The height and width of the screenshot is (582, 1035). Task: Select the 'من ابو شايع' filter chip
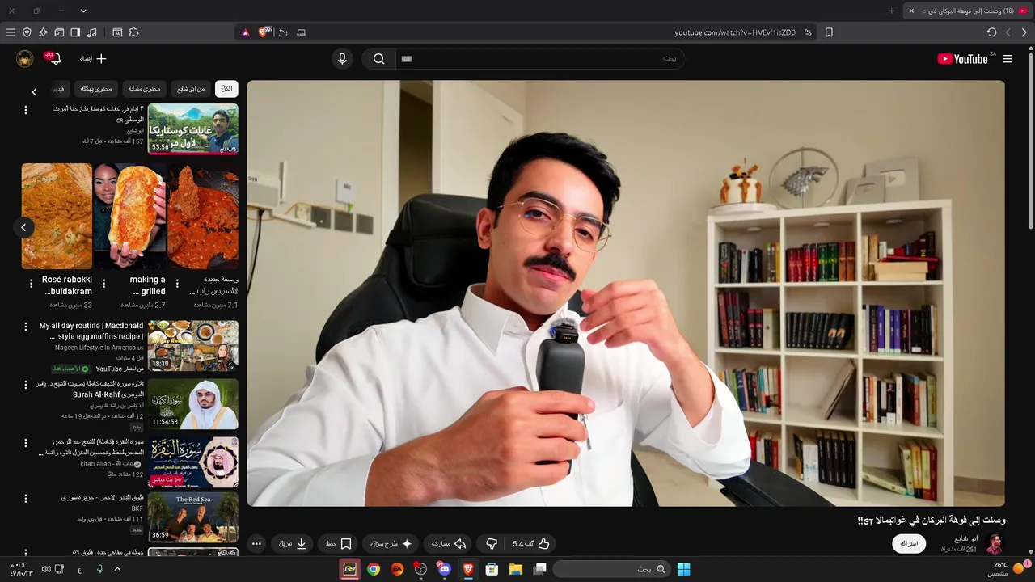tap(191, 89)
